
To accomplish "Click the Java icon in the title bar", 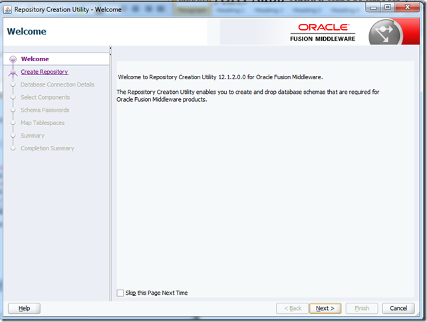I will 7,9.
